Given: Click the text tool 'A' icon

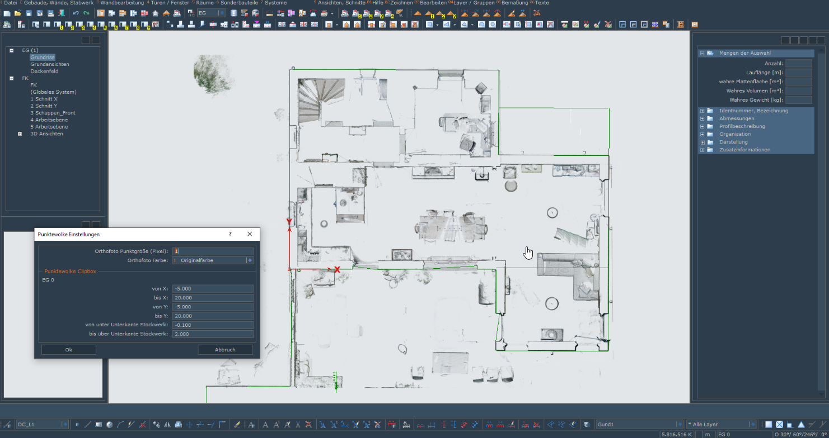Looking at the screenshot, I should 265,425.
